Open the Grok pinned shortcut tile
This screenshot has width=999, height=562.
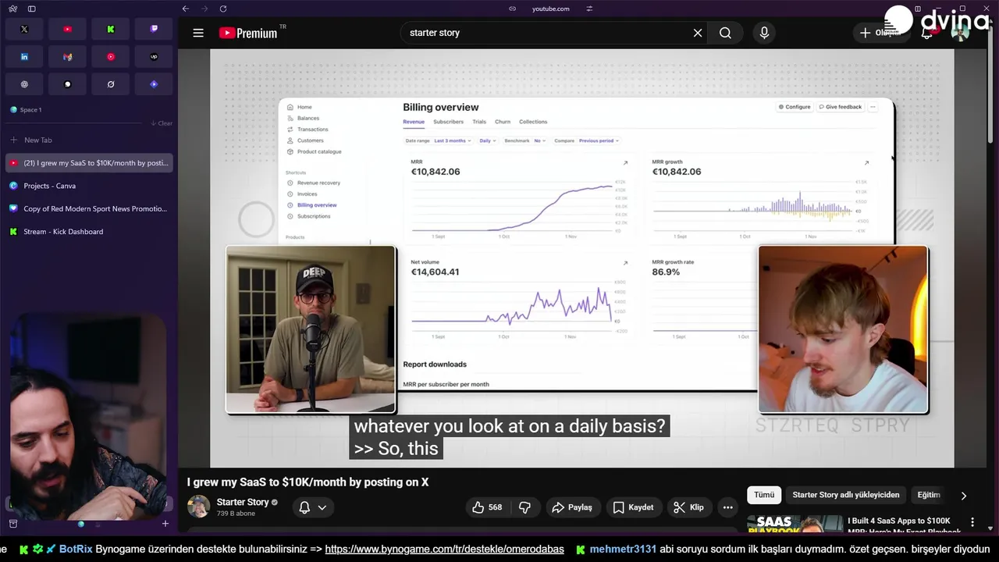pyautogui.click(x=111, y=84)
